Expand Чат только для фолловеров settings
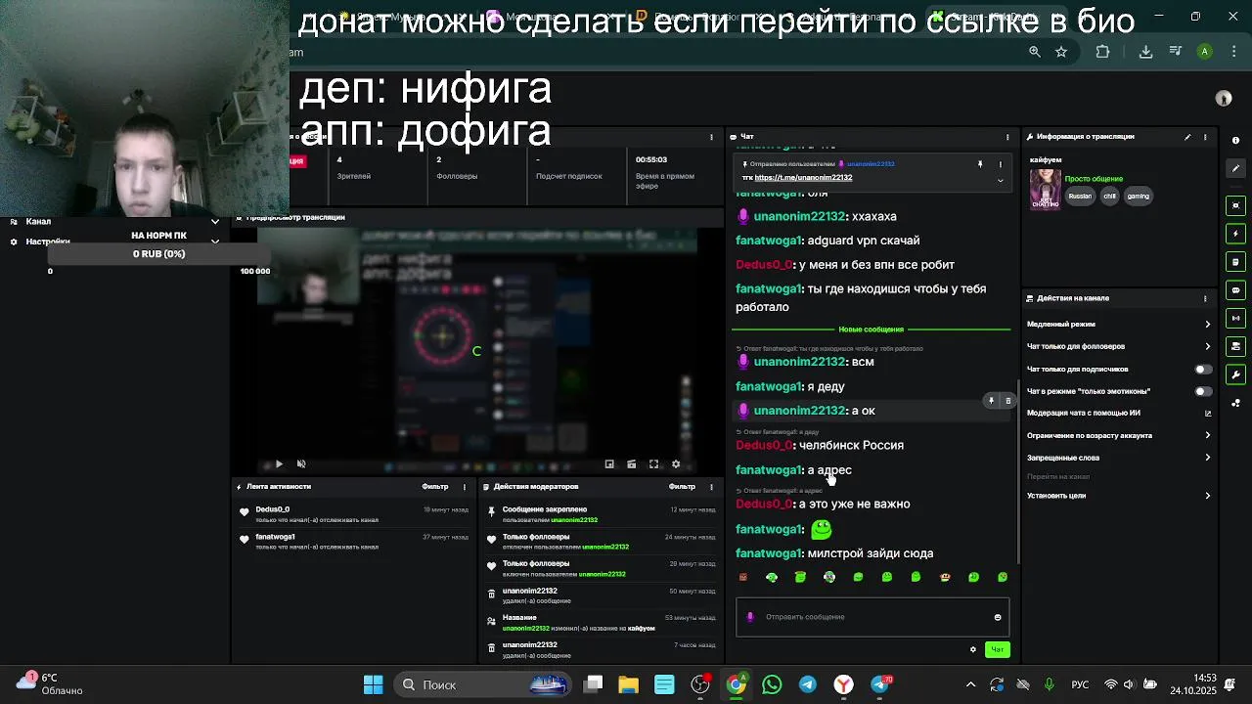Viewport: 1252px width, 704px height. pos(1119,346)
